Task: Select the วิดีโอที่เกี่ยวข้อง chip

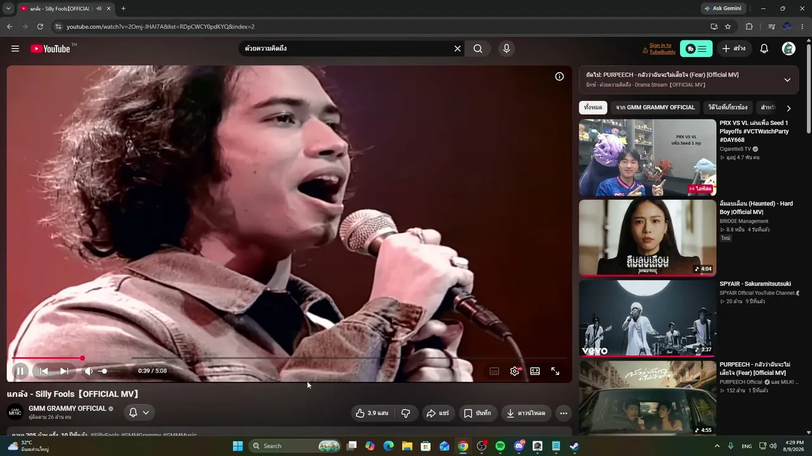Action: pos(728,108)
